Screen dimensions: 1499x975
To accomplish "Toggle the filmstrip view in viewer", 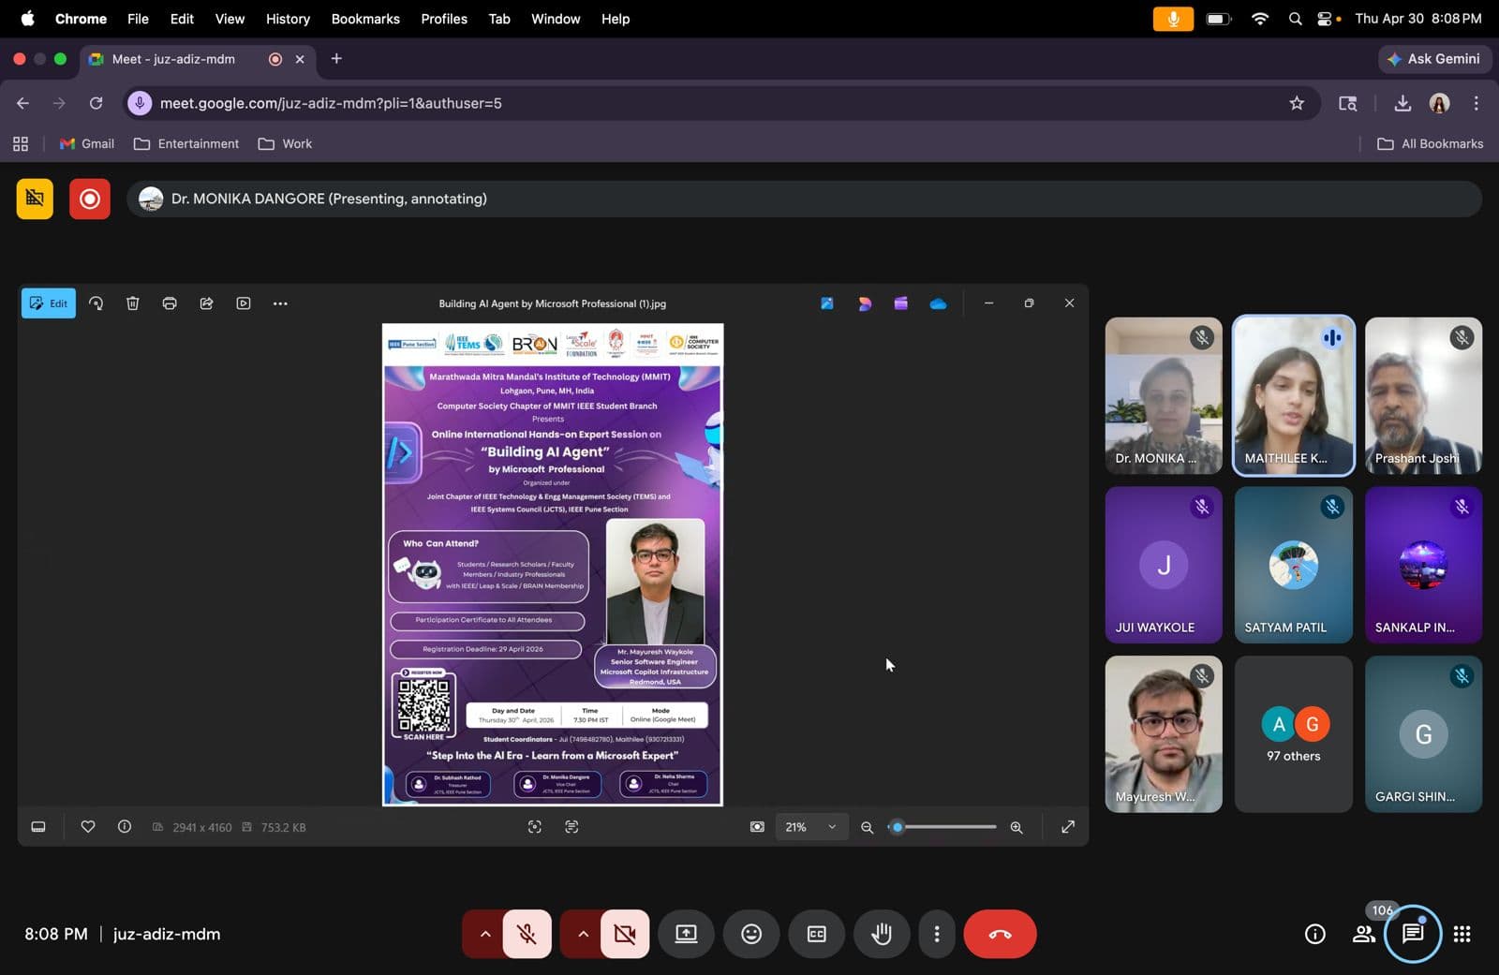I will [38, 827].
